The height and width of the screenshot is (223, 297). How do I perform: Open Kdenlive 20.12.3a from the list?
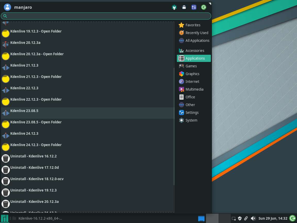(88, 45)
